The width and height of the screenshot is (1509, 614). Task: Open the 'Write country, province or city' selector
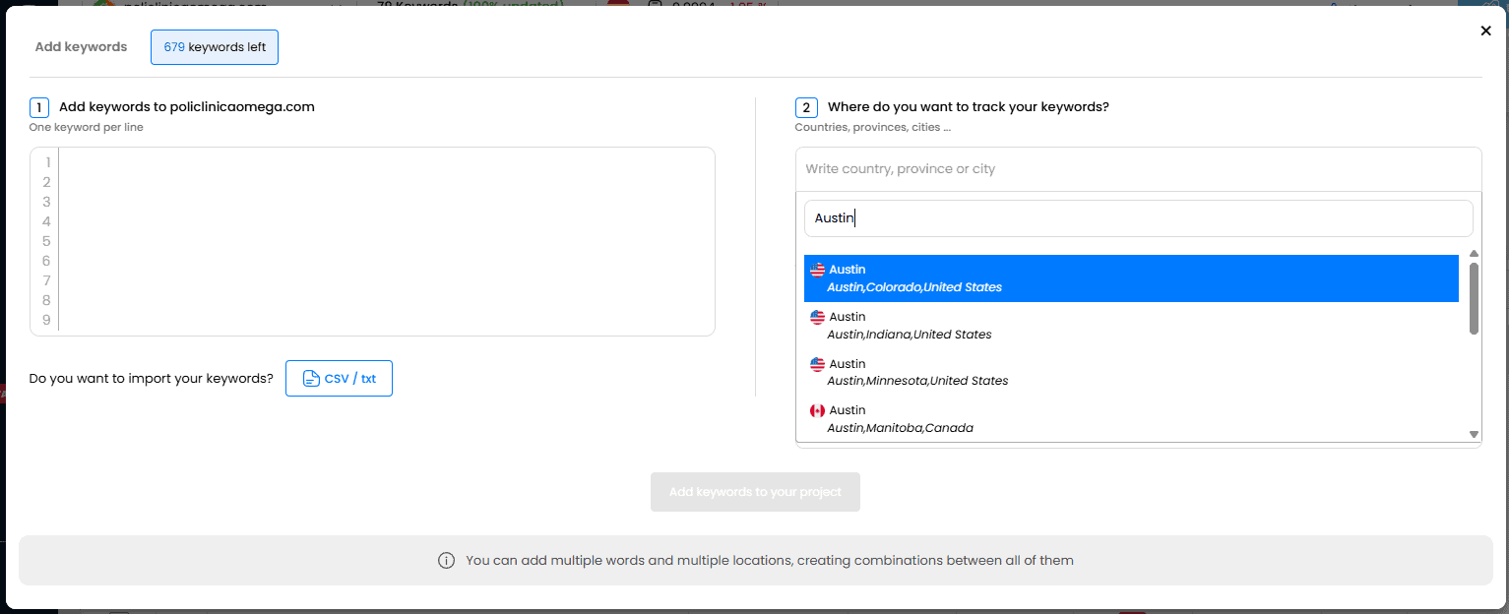[1137, 169]
